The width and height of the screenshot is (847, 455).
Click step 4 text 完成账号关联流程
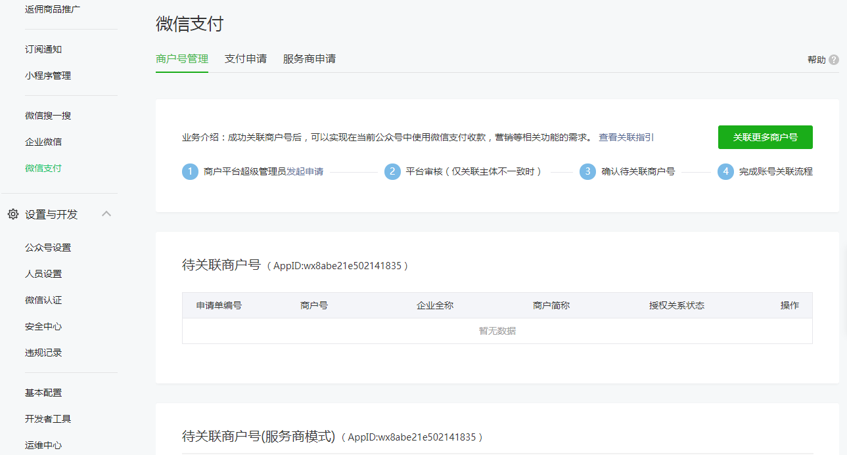point(776,171)
